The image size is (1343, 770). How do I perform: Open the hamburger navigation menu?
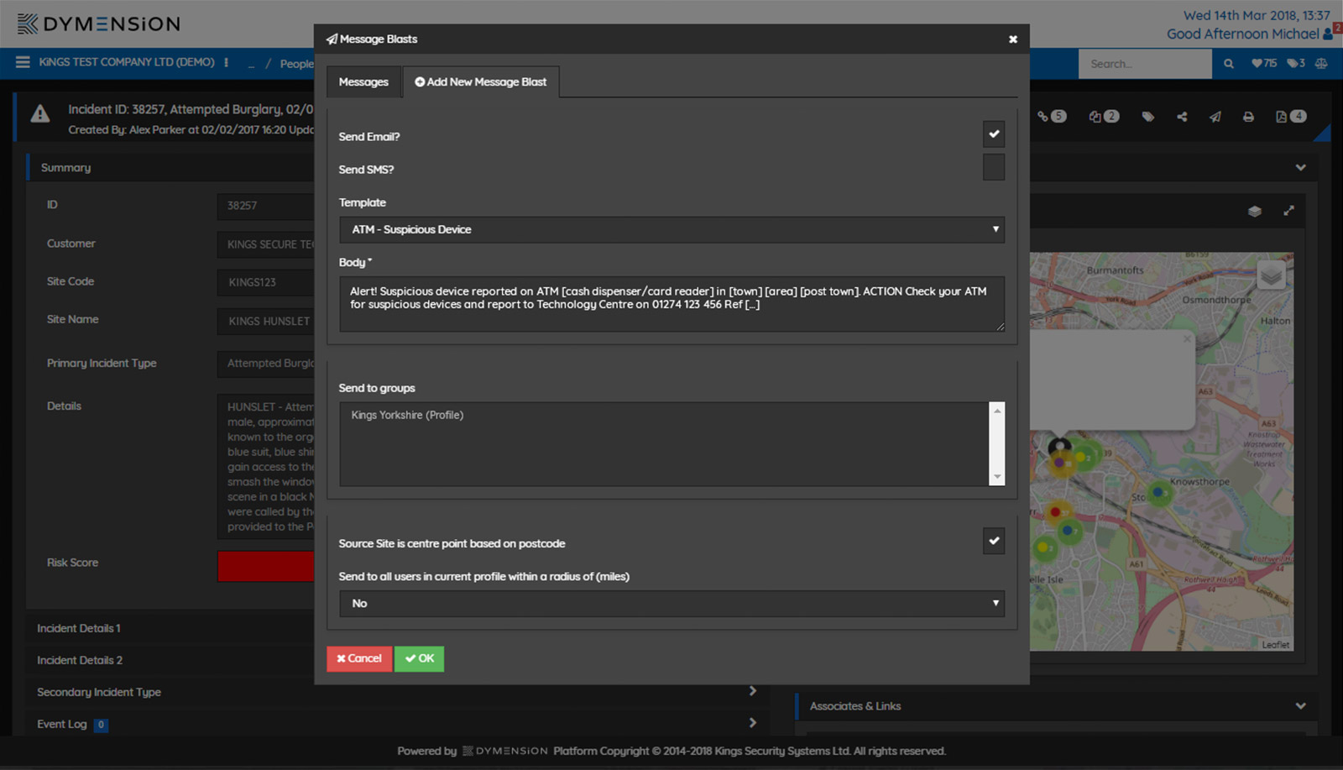coord(23,62)
